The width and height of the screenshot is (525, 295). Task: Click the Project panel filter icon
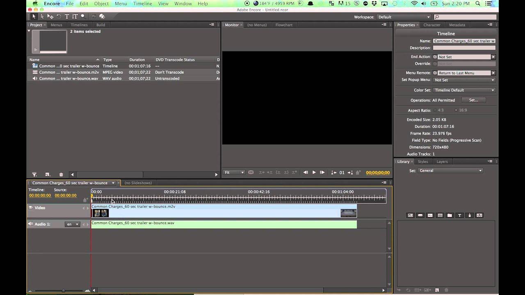tap(34, 175)
